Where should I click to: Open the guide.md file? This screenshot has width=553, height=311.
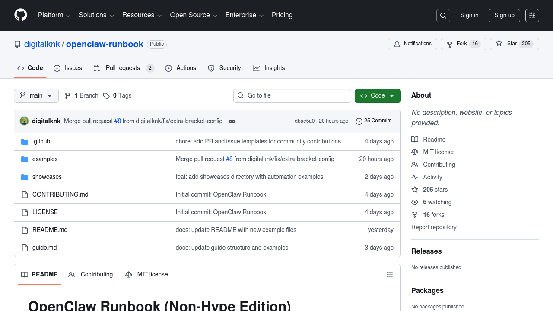tap(44, 248)
